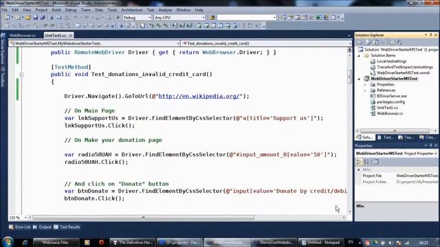440x247 pixels.
Task: Close the UnitTest1.cs tab
Action: [71, 35]
